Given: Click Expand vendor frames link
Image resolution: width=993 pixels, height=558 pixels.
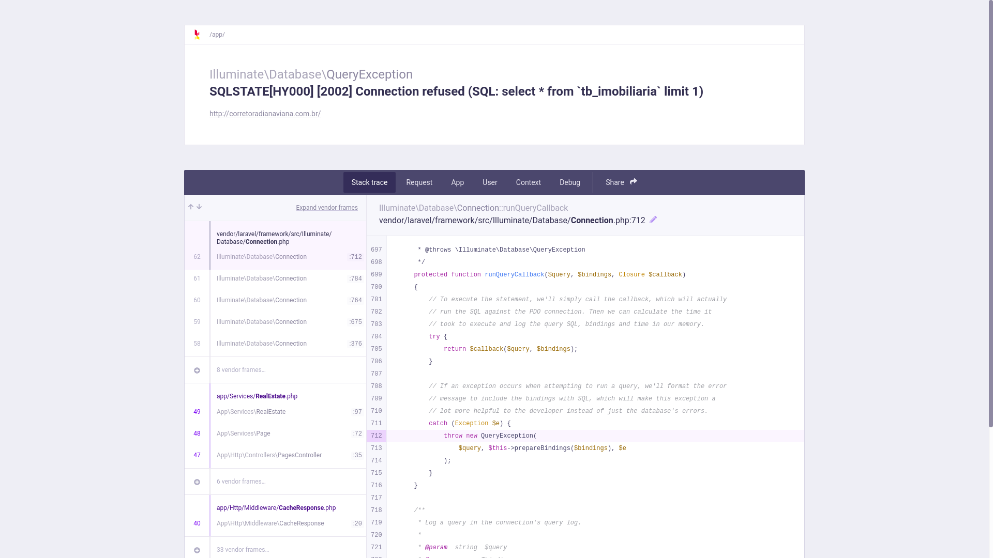Looking at the screenshot, I should pyautogui.click(x=327, y=208).
